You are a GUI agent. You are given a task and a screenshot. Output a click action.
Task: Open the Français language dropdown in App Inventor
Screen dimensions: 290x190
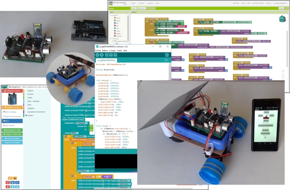[269, 3]
